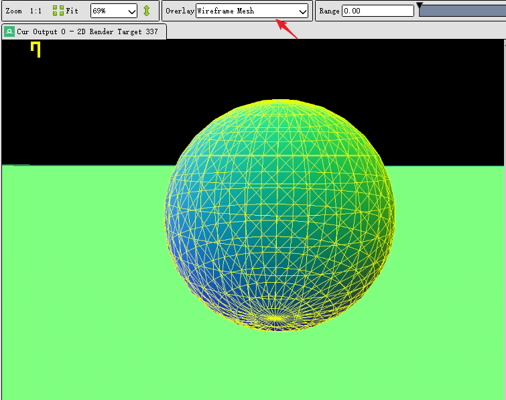
Task: Click the blue-gray range histogram bar
Action: click(x=462, y=11)
